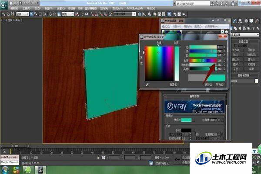The image size is (261, 174).
Task: Click the key icon in status bar
Action: pyautogui.click(x=177, y=160)
